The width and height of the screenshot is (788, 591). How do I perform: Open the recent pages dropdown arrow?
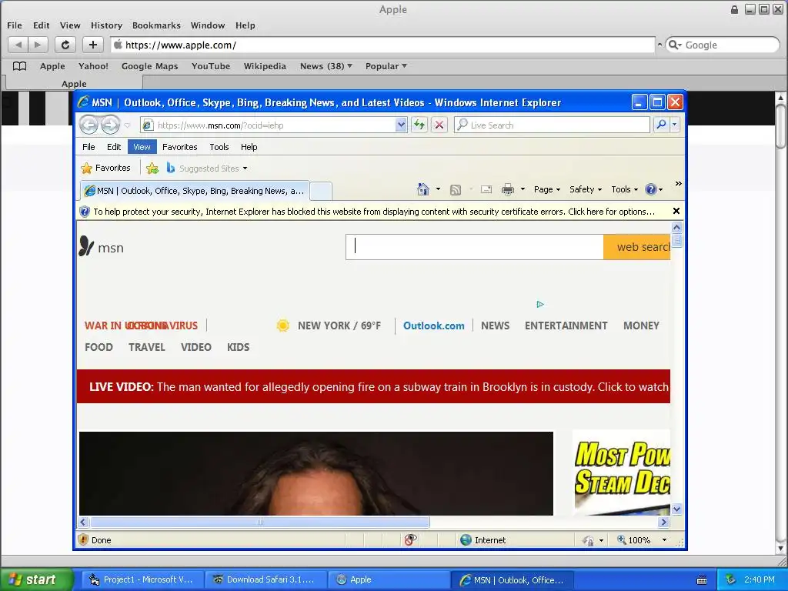[x=128, y=125]
